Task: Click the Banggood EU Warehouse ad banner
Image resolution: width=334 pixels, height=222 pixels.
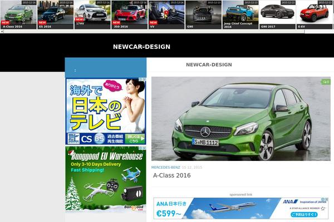Action: (x=106, y=178)
